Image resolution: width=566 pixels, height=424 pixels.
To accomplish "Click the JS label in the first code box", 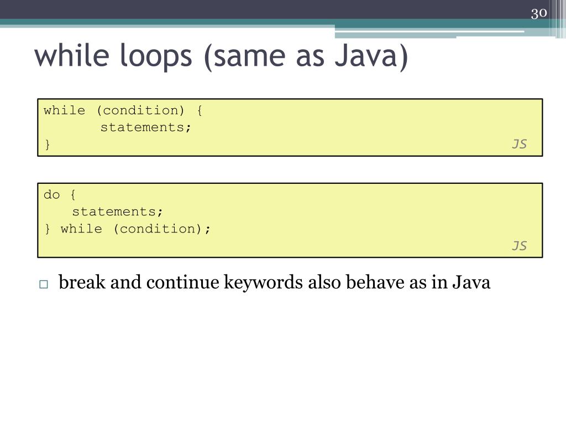I will [x=519, y=144].
